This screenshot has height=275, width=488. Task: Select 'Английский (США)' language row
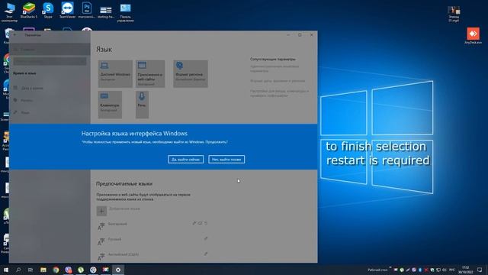tap(152, 257)
